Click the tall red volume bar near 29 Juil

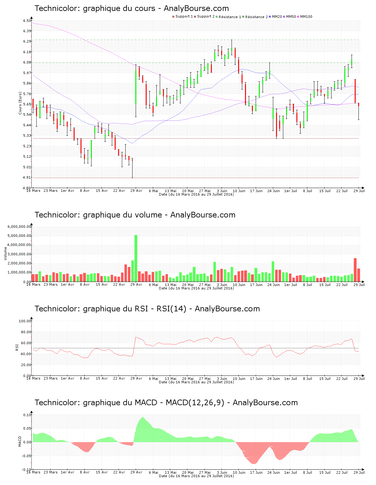click(355, 270)
